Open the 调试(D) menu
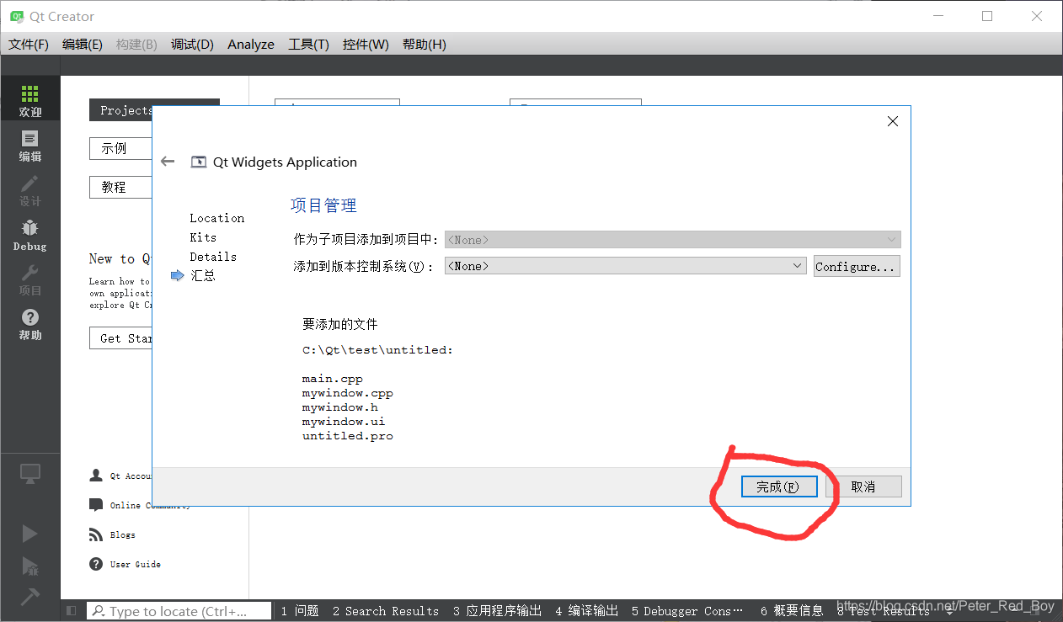Screen dimensions: 1063x622 point(192,45)
